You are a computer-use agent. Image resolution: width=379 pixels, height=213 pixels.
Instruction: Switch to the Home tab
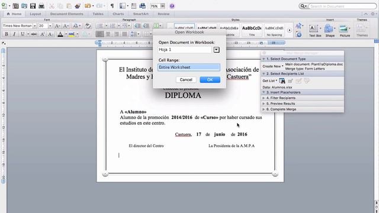[14, 14]
